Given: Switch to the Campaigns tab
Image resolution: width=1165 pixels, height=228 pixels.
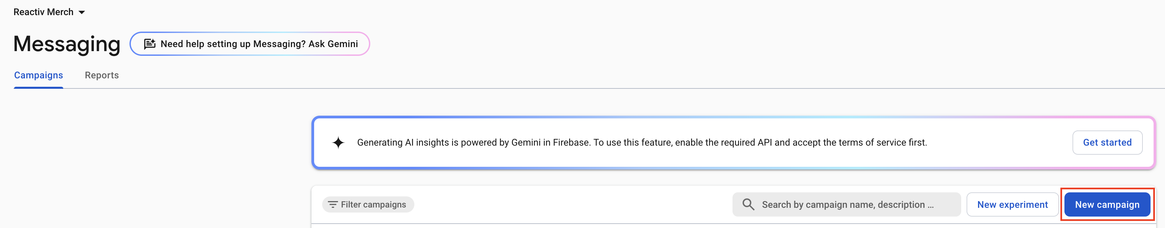Looking at the screenshot, I should [38, 75].
